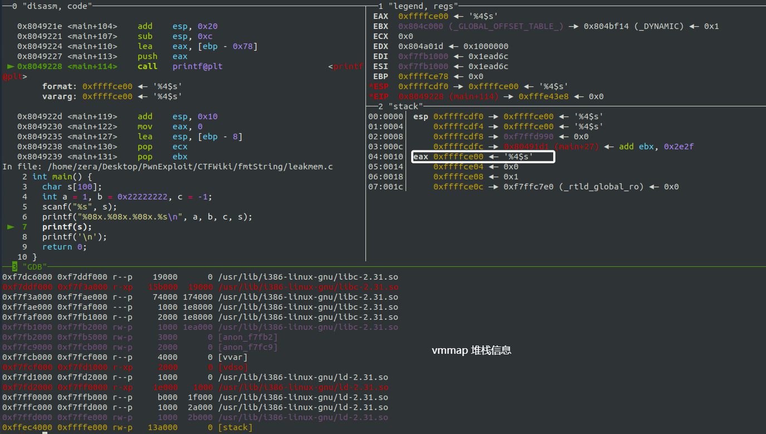766x434 pixels.
Task: Click the "GDB" pane title
Action: tap(35, 267)
